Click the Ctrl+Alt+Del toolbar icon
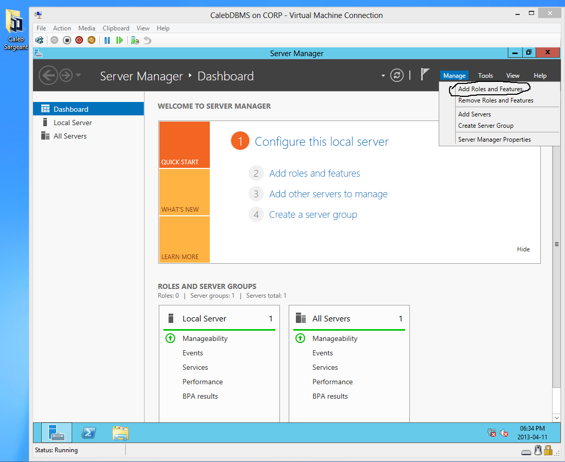 tap(39, 40)
